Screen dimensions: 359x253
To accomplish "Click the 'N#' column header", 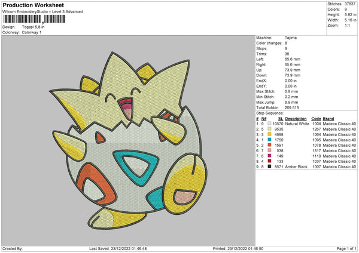I will tap(264, 119).
